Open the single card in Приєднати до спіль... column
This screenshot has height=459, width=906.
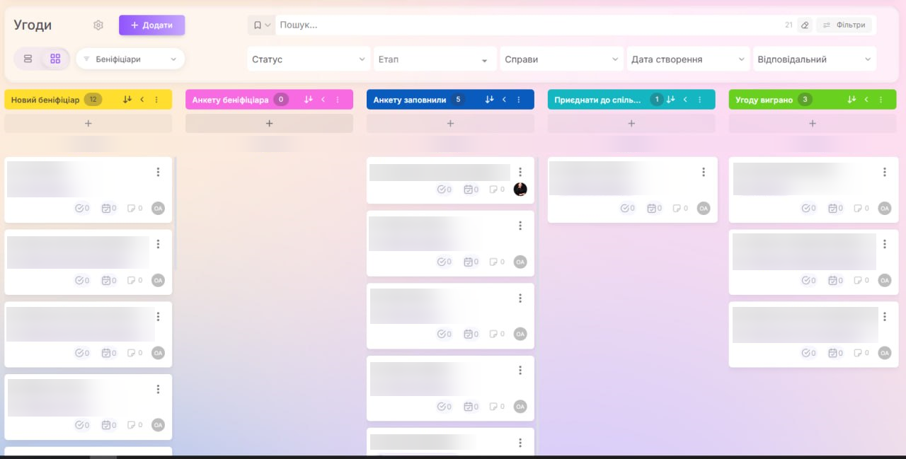(x=633, y=190)
